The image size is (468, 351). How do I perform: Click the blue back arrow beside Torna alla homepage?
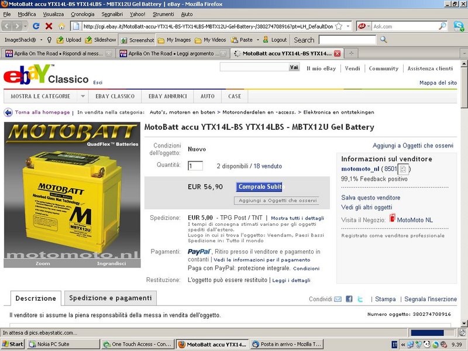pos(8,112)
